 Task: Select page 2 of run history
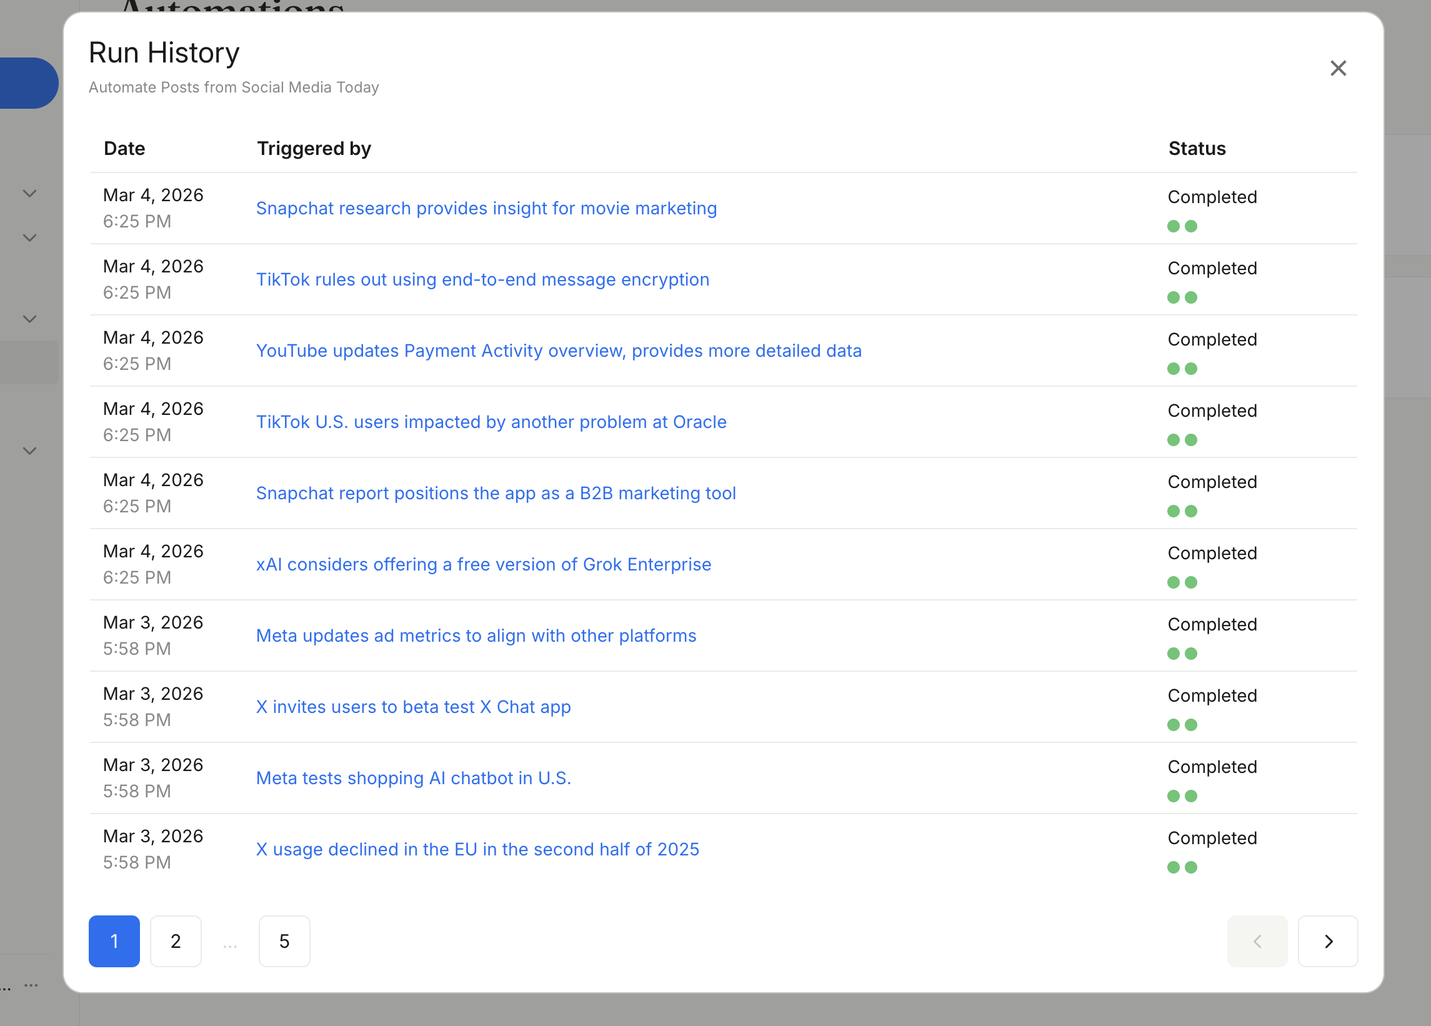[176, 942]
